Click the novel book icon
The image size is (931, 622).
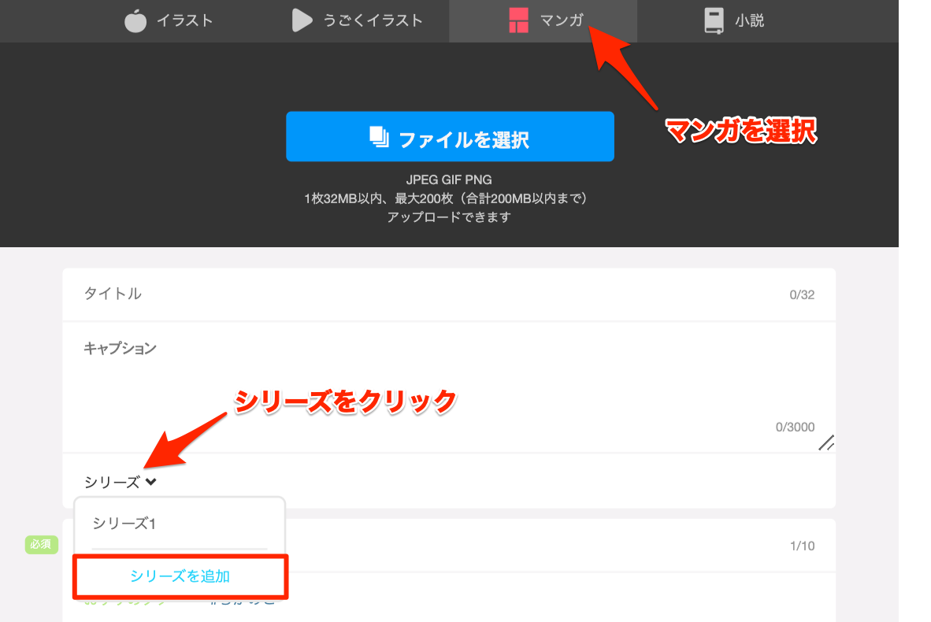(714, 20)
